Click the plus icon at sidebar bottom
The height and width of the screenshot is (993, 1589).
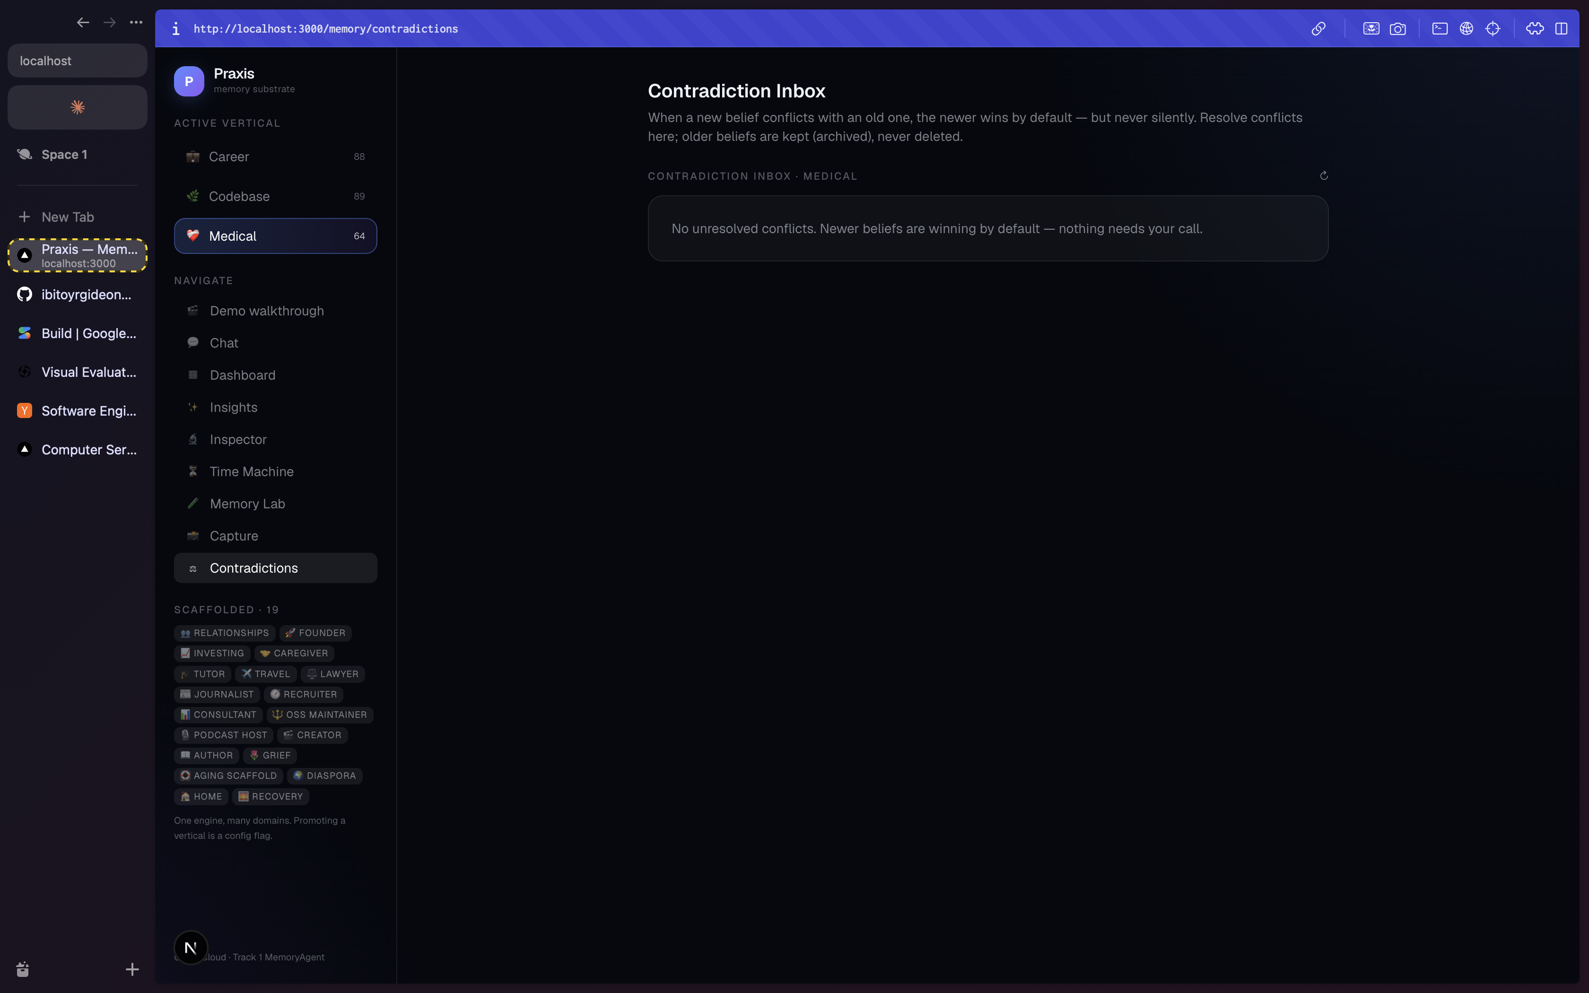[x=132, y=969]
